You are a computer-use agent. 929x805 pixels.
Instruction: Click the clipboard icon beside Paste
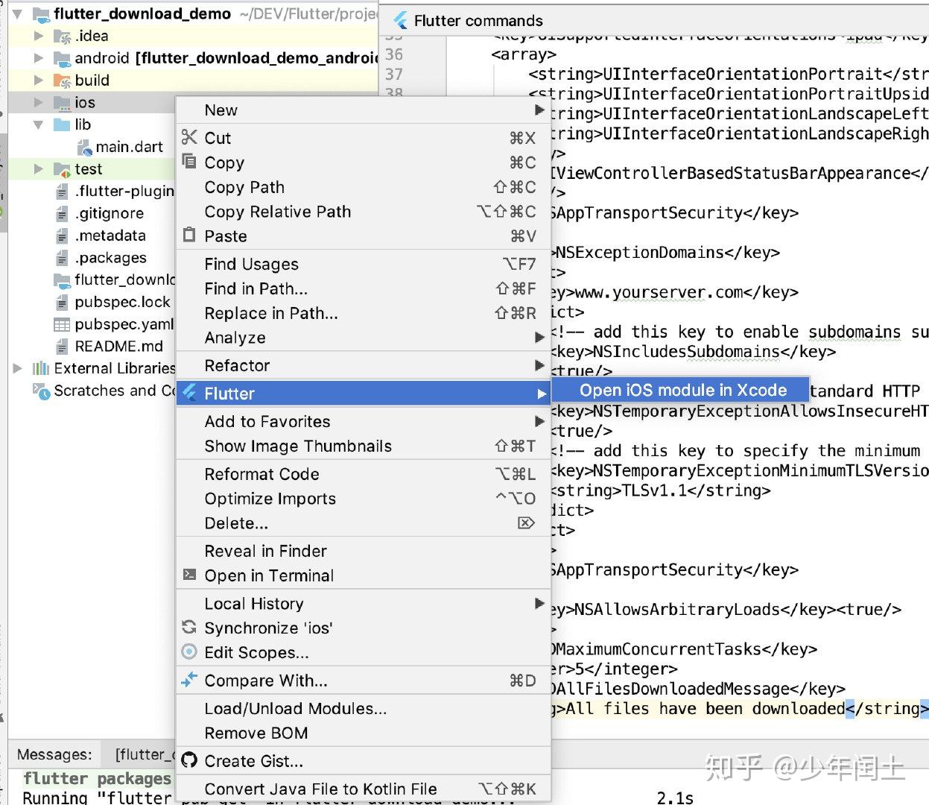[188, 236]
